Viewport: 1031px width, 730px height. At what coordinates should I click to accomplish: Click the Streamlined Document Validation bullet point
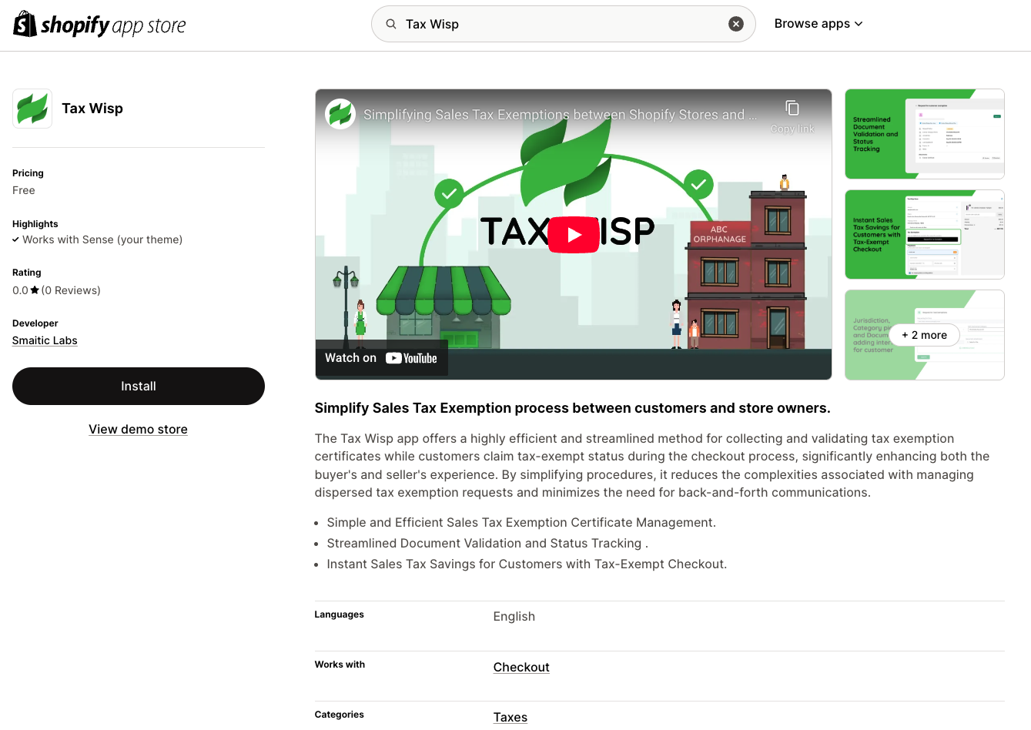tap(487, 543)
